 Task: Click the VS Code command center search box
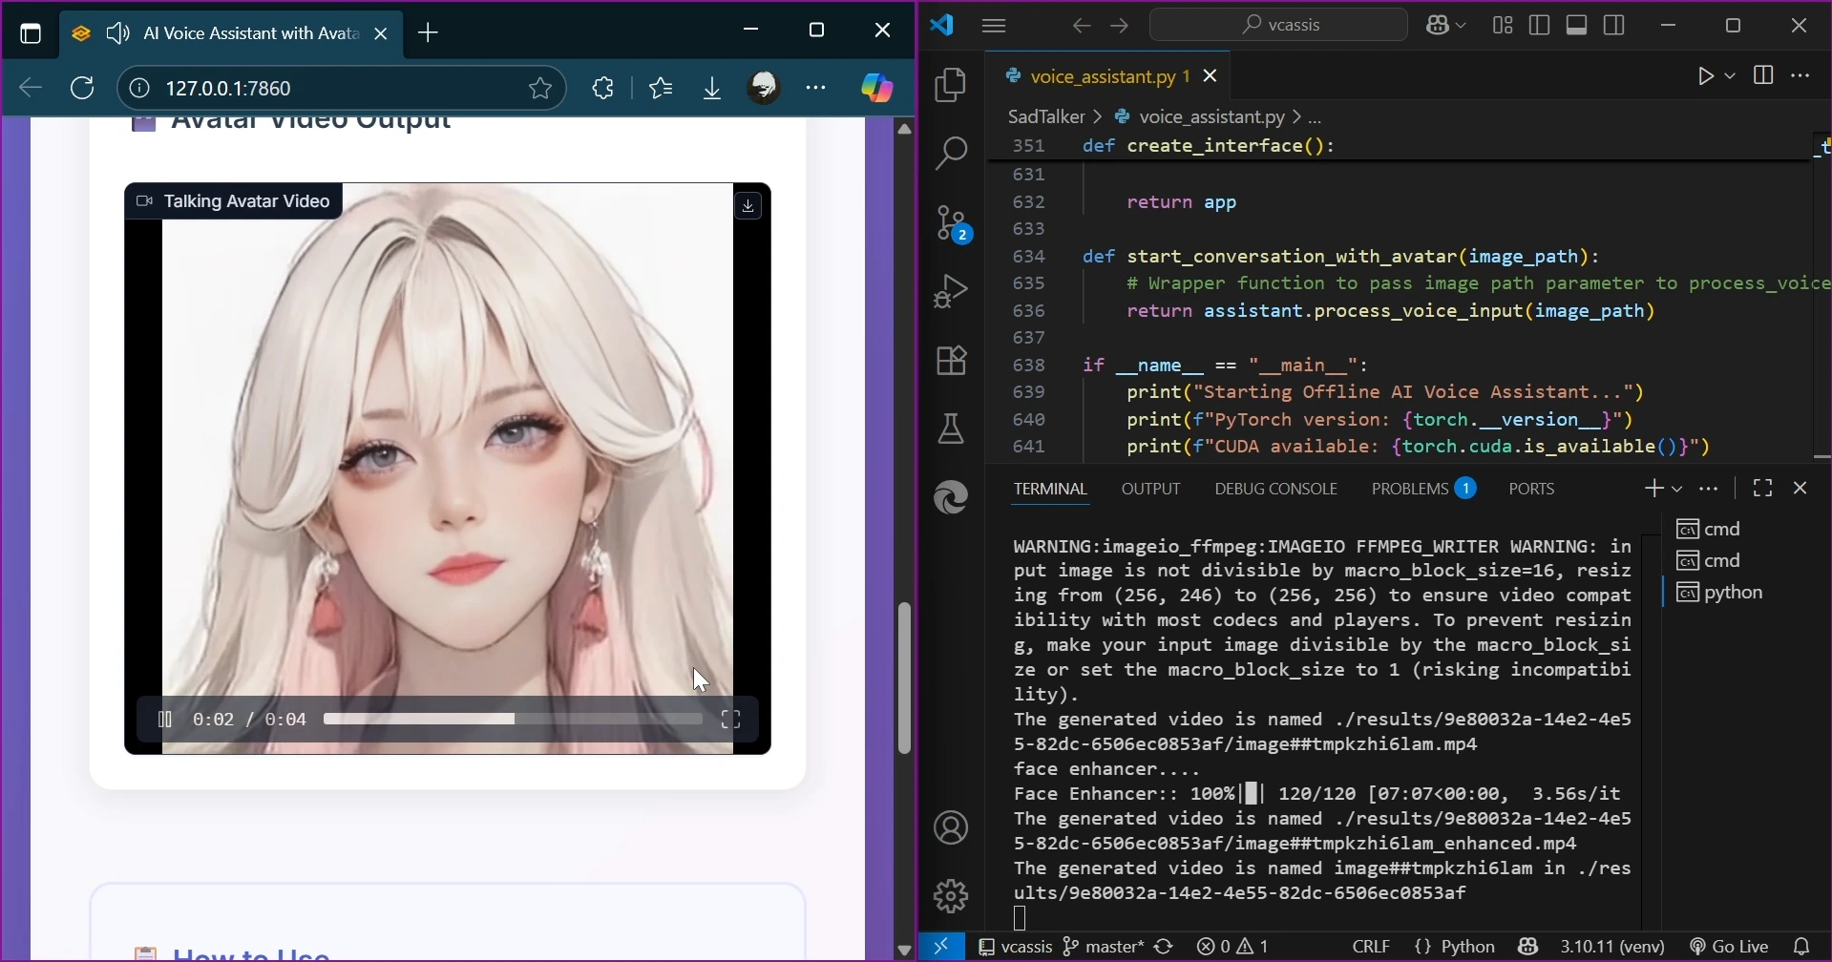point(1279,26)
